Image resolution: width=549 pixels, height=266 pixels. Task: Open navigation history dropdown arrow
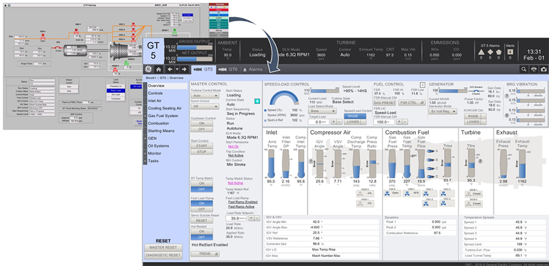point(177,69)
